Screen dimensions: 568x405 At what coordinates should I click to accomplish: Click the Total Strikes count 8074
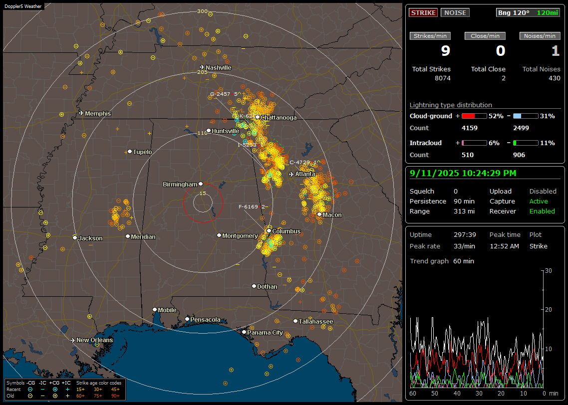(x=443, y=78)
